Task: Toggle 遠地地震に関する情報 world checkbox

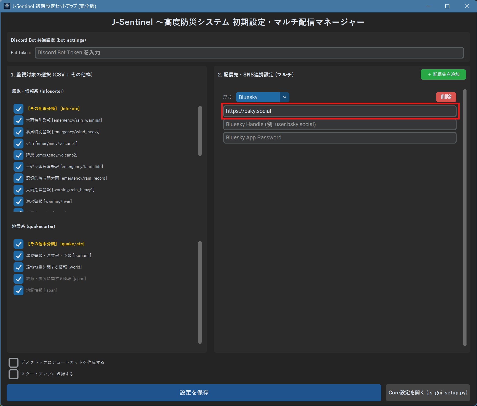Action: coord(18,267)
